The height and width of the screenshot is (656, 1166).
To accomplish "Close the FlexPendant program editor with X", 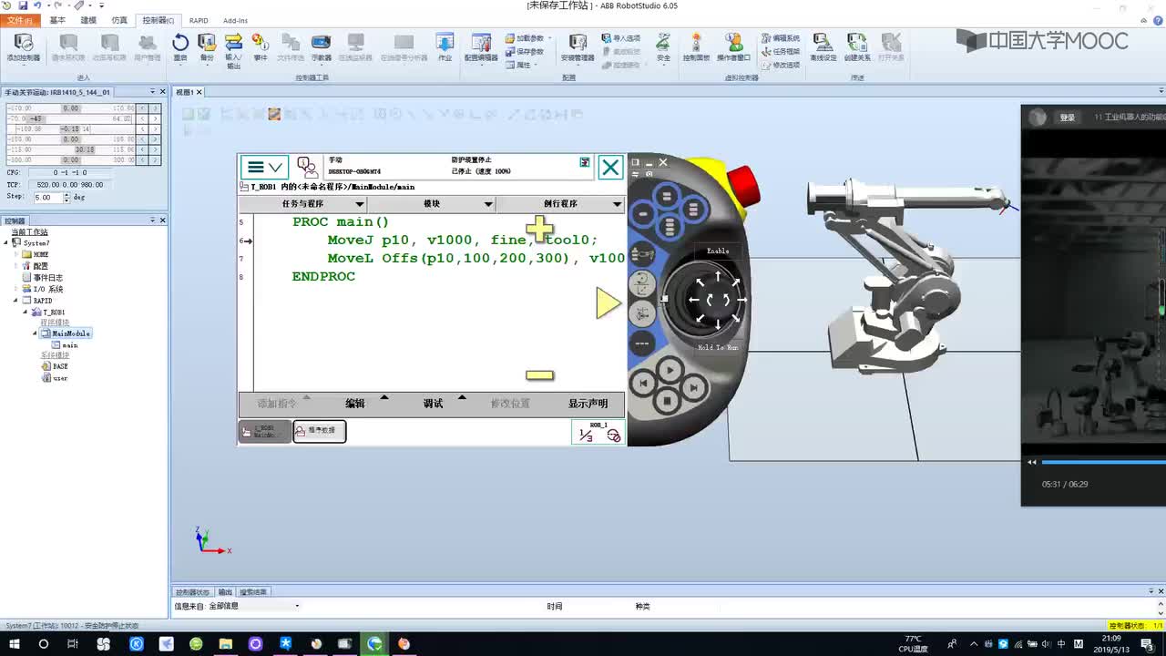I will point(610,168).
